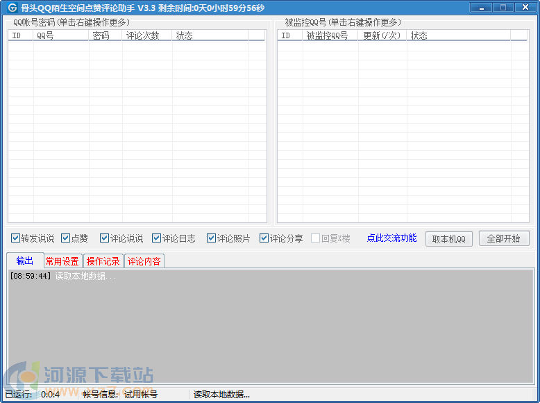Close the application window
Screen dimensions: 540x403
(525, 7)
